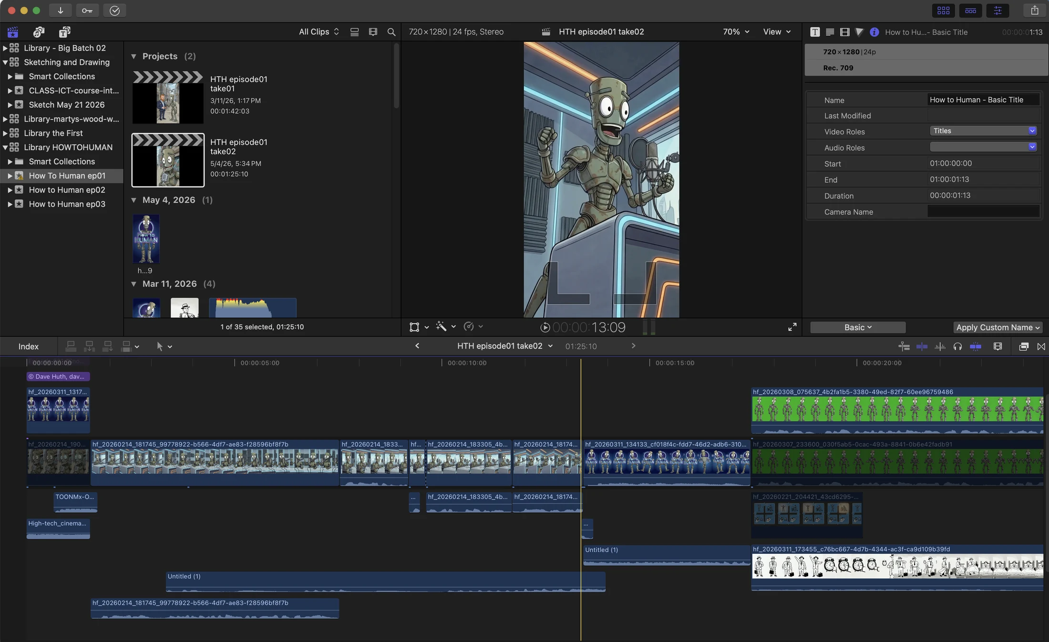Collapse the Projects section triangle
The height and width of the screenshot is (642, 1049).
pos(134,56)
